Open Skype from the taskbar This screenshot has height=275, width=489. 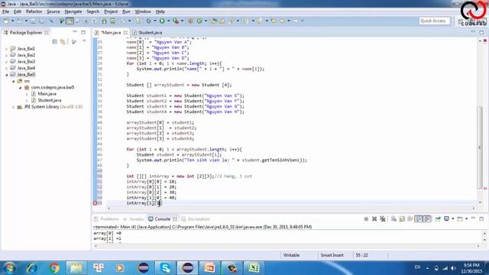[x=165, y=268]
